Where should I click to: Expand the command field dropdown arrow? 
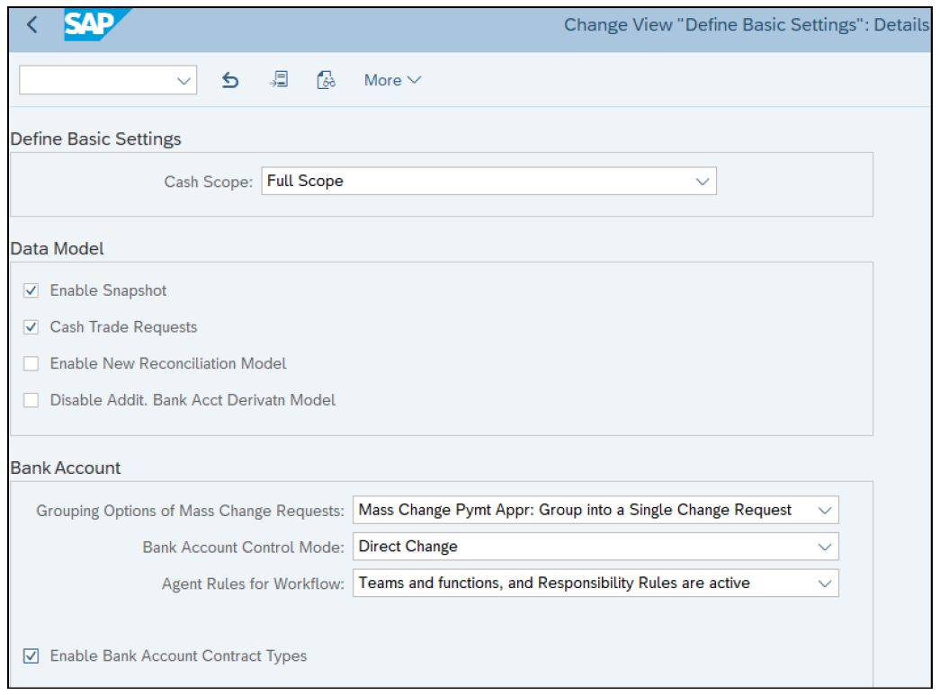click(x=184, y=80)
